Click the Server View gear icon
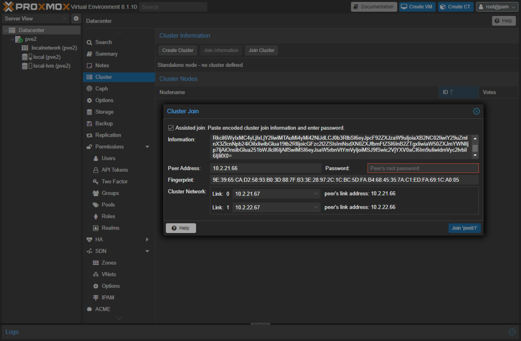Screen dimensions: 521x341 point(76,18)
